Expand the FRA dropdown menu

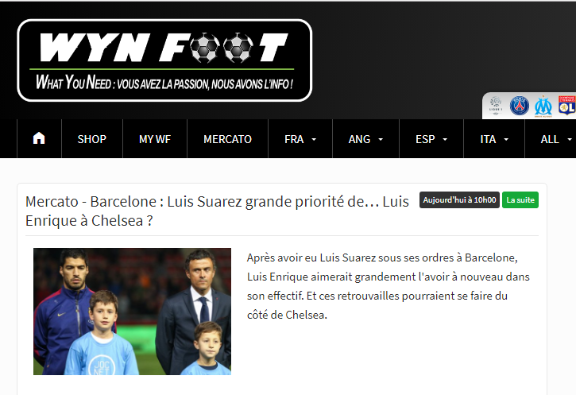300,139
